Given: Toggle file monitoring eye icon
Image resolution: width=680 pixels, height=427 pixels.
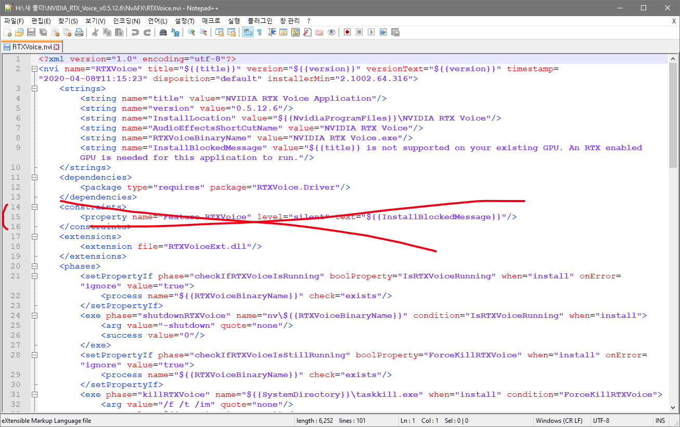Looking at the screenshot, I should click(x=331, y=32).
